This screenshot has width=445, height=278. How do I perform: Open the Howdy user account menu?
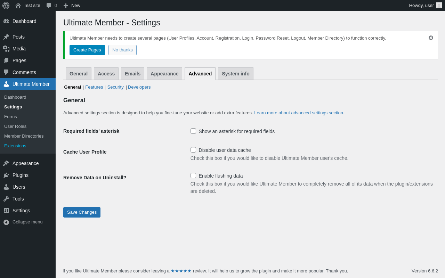tap(425, 6)
